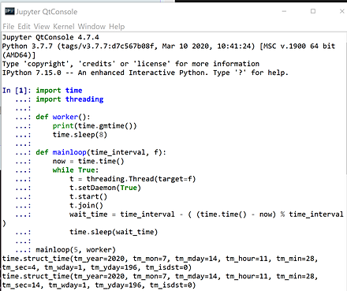Click the '(AMD64)]' text line
Viewport: 347px width, 291px height.
point(19,55)
